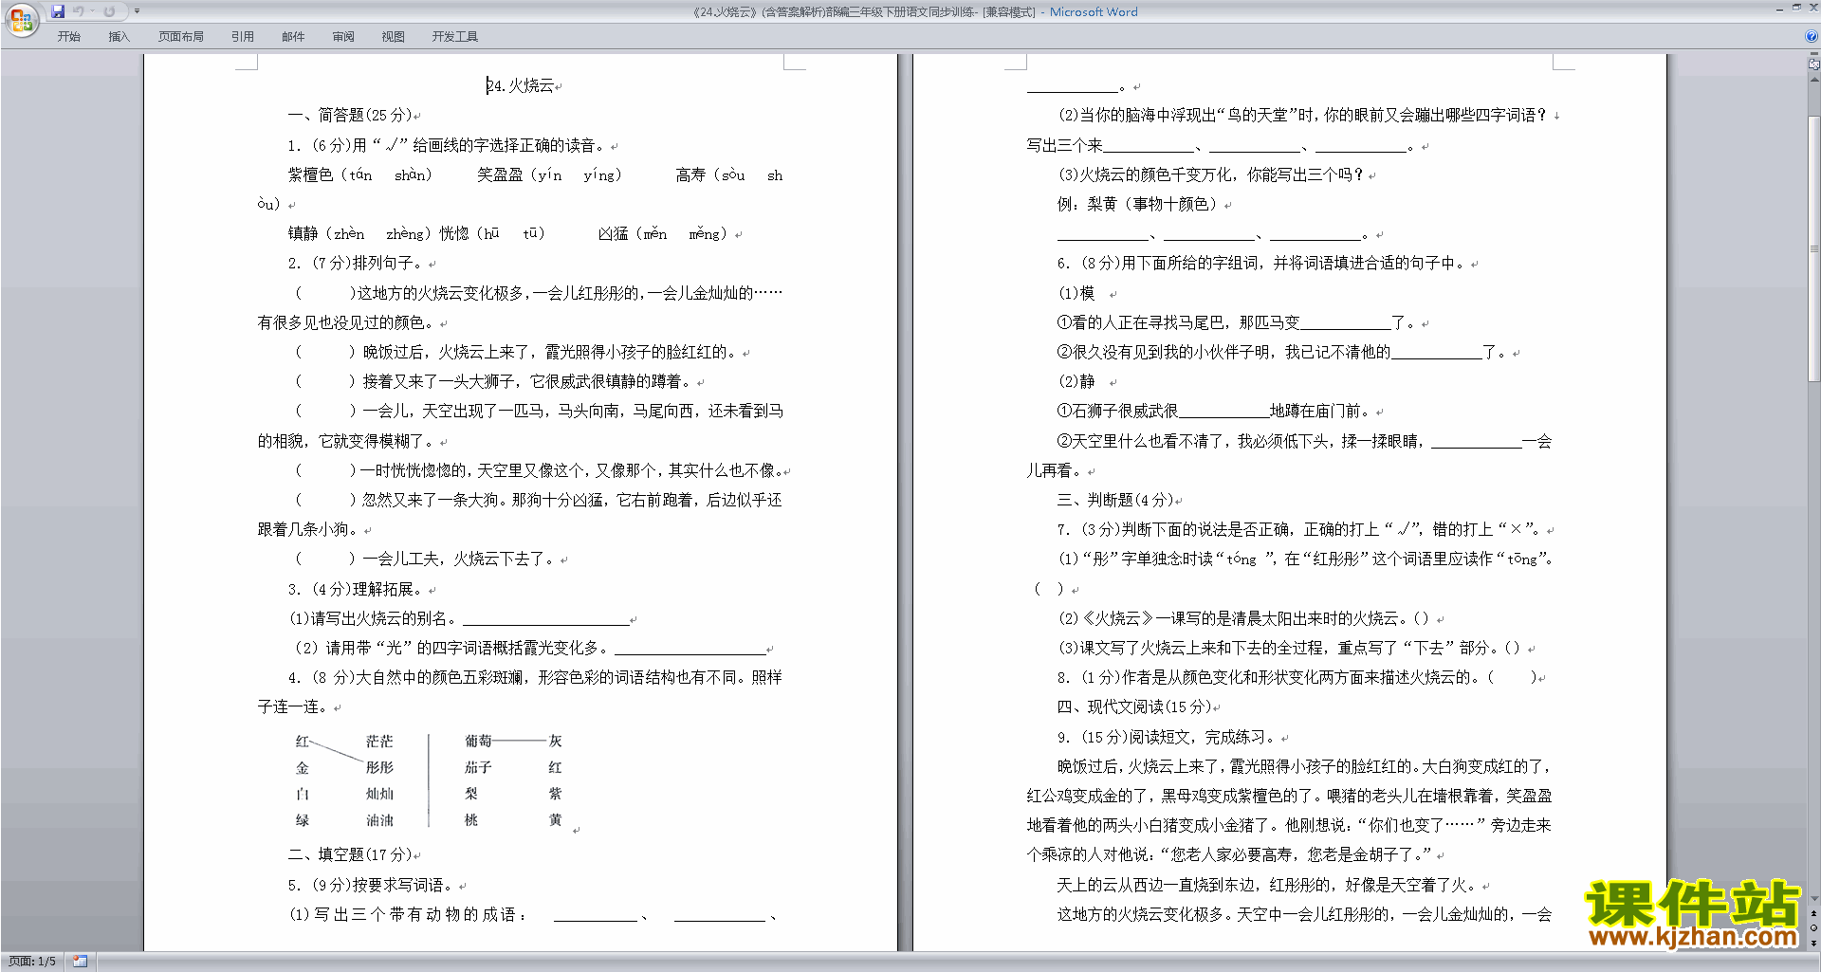Select the 视图 ribbon tab
Screen dimensions: 1821x972
(x=394, y=36)
